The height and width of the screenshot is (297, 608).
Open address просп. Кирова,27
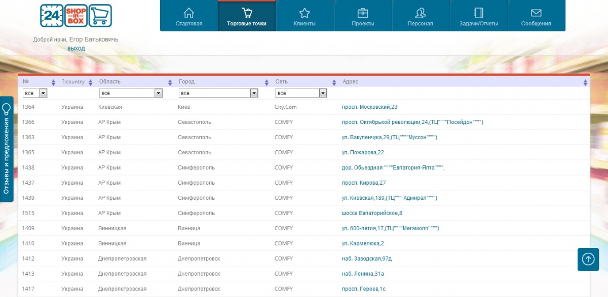point(364,183)
